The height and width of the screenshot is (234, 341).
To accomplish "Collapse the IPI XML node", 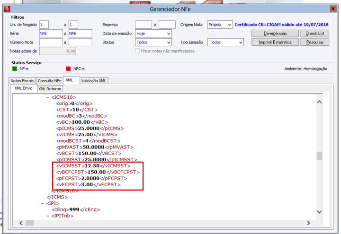I will (43, 203).
